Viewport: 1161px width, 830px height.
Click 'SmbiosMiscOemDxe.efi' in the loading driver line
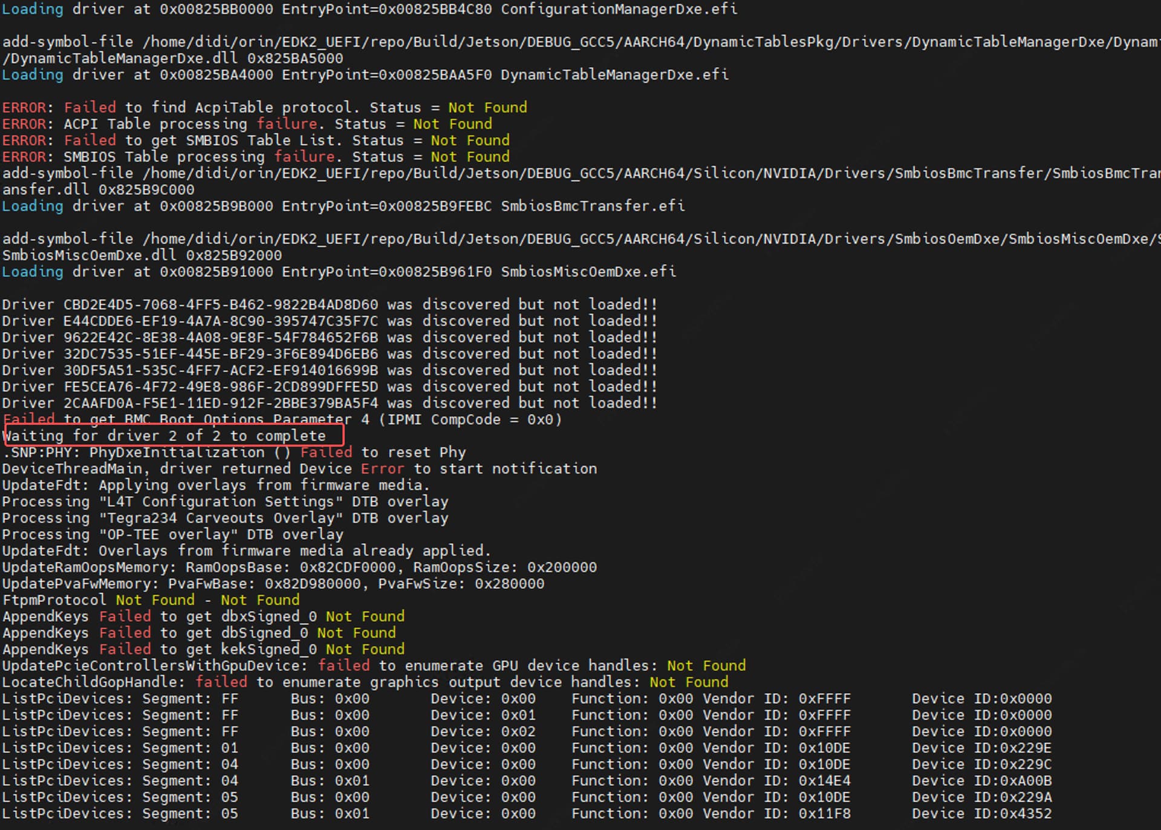(x=588, y=272)
